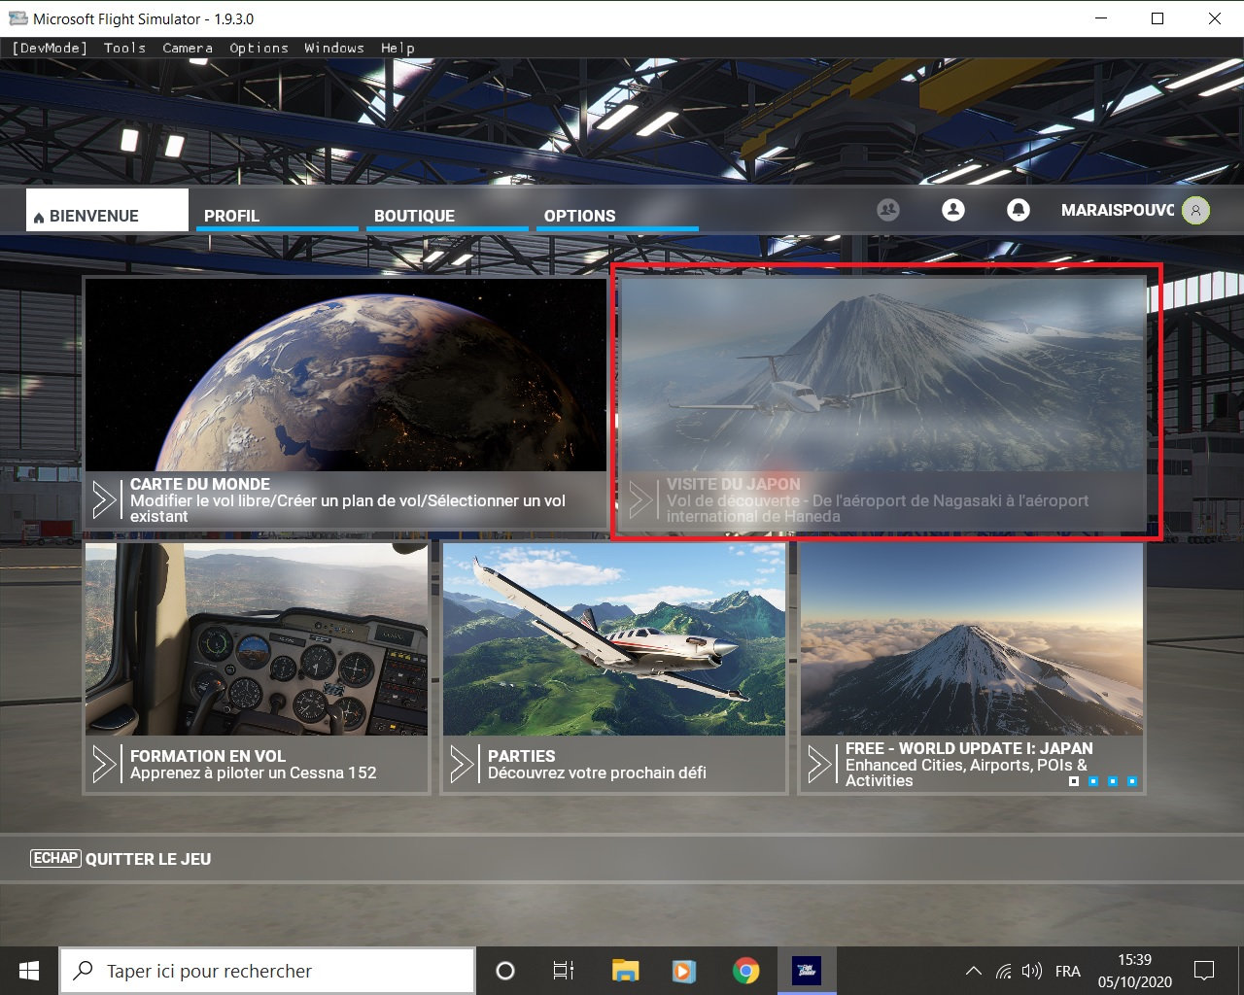Viewport: 1244px width, 995px height.
Task: Open the notifications bell icon
Action: [x=1019, y=210]
